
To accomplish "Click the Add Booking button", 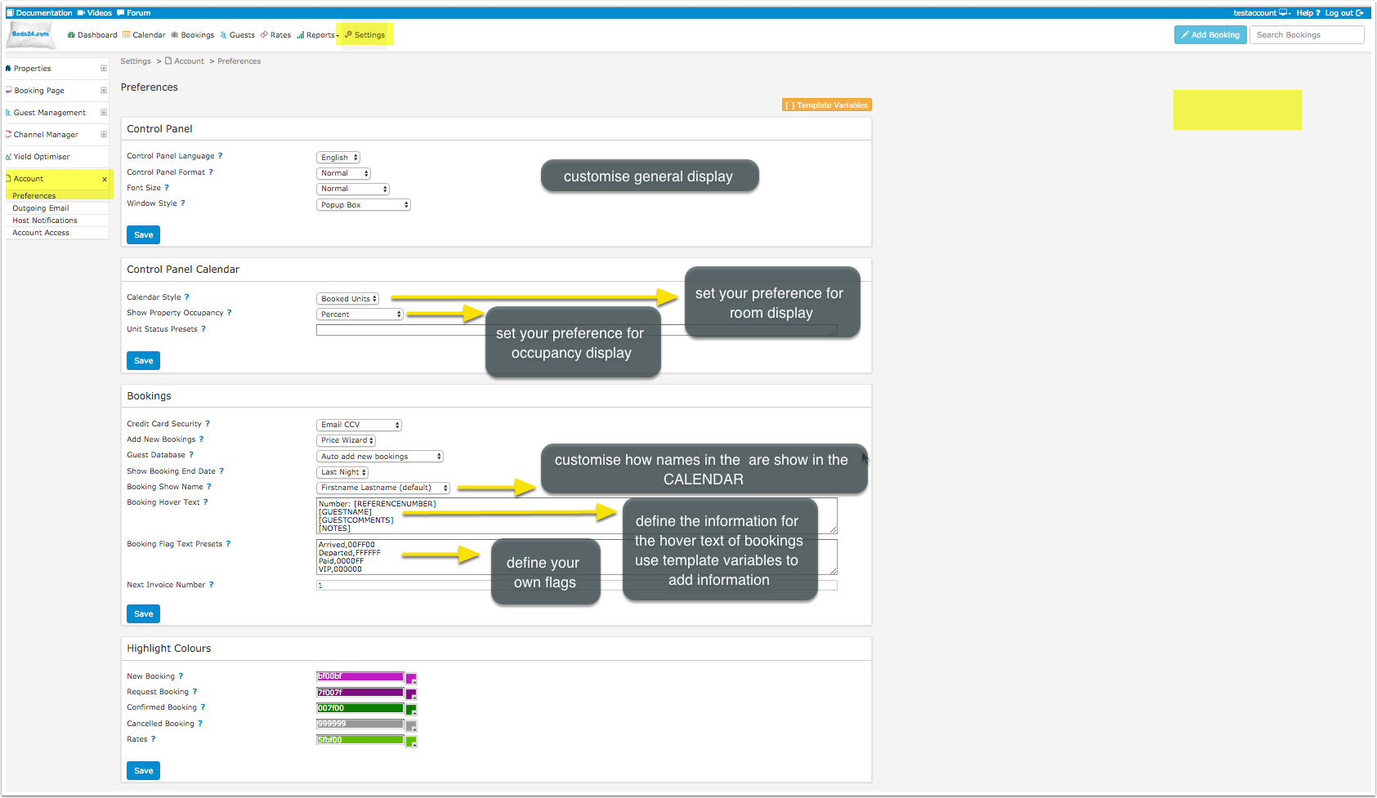I will coord(1210,34).
